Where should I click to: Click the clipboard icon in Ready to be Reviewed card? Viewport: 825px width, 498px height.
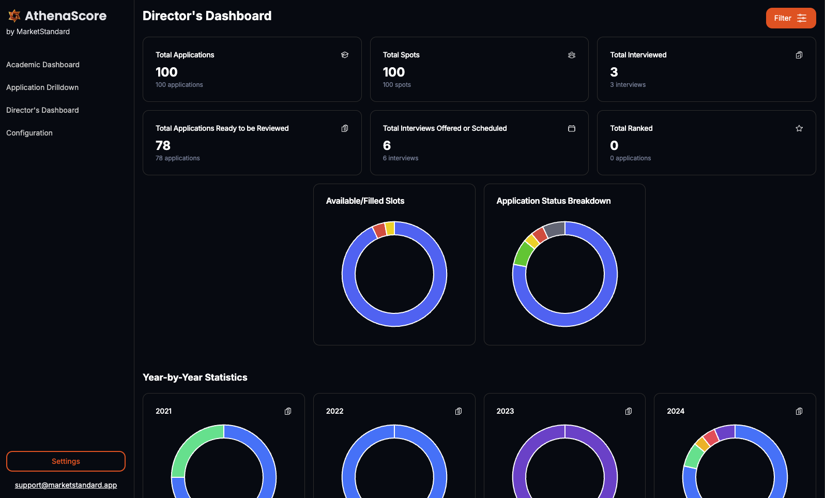pos(345,128)
